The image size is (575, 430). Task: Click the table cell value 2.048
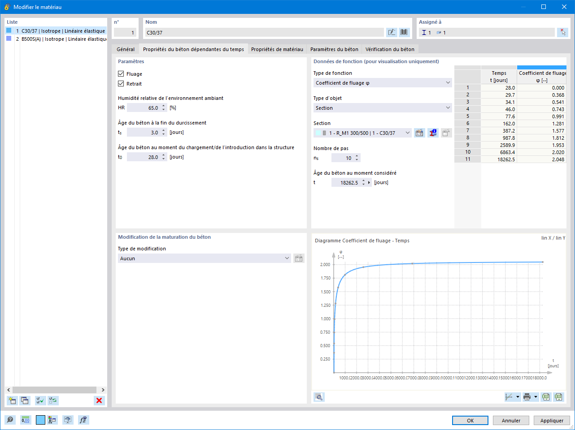click(x=542, y=159)
